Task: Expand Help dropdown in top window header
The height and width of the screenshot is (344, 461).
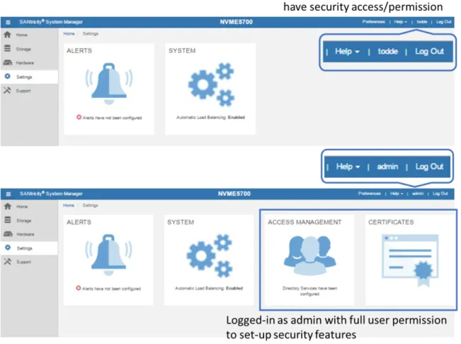Action: click(401, 22)
